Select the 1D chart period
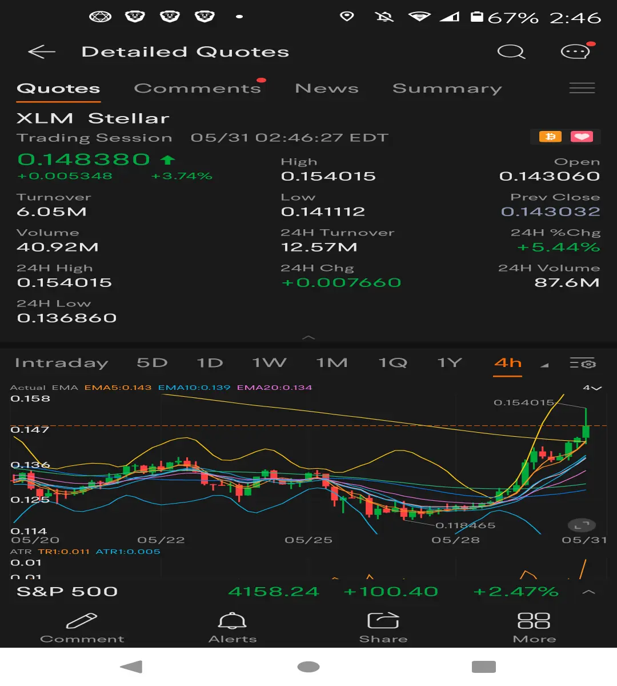 (x=210, y=363)
